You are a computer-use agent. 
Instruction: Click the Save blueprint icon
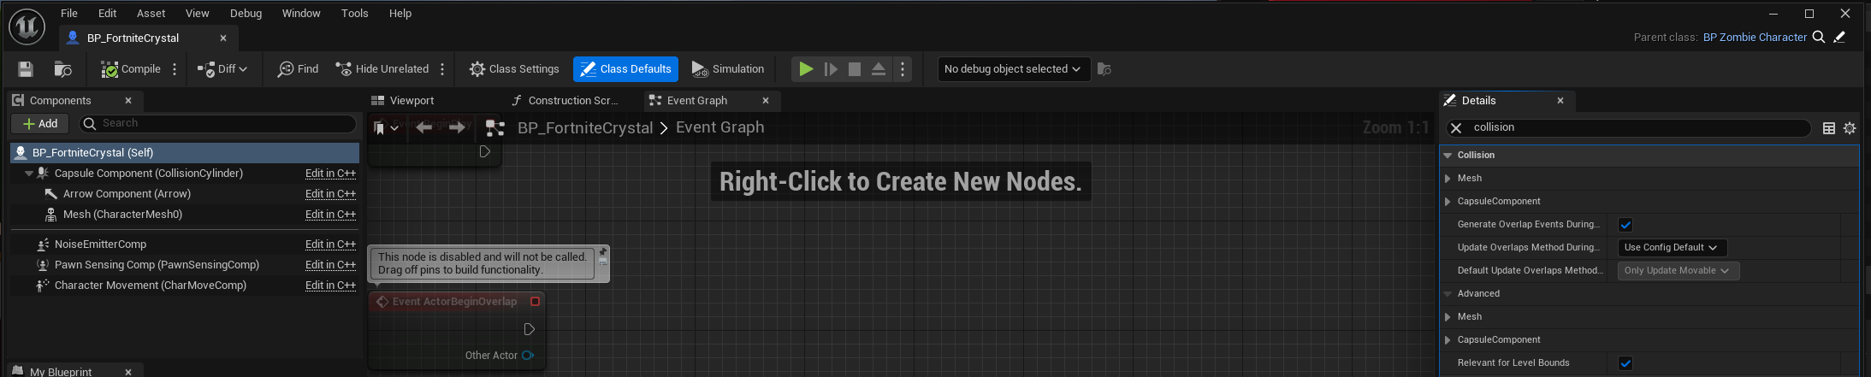[26, 69]
